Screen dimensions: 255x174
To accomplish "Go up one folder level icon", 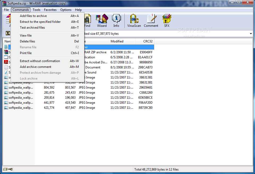I will click(x=8, y=33).
